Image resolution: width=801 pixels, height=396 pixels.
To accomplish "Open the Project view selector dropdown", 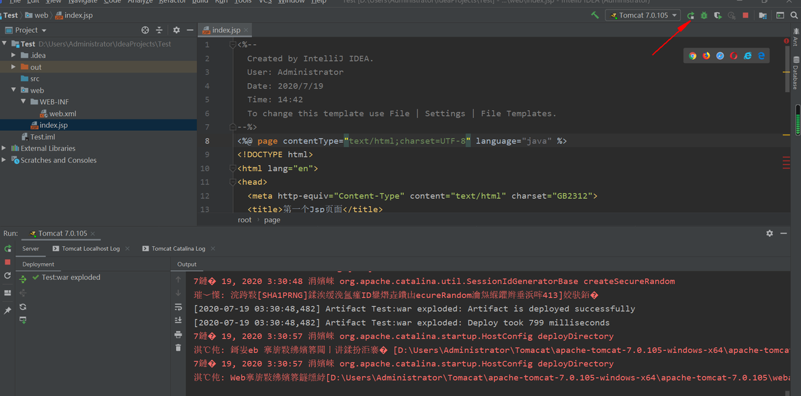I will point(26,30).
